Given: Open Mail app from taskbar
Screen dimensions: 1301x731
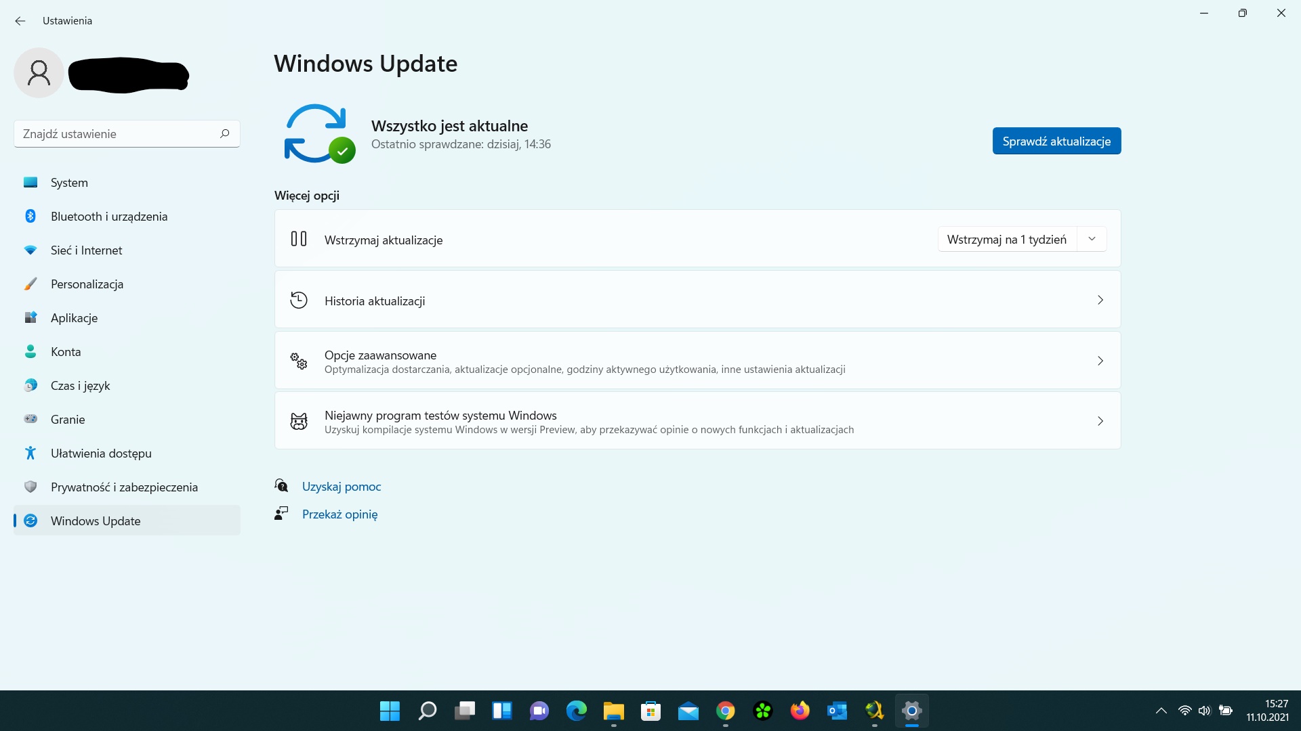Looking at the screenshot, I should (688, 711).
